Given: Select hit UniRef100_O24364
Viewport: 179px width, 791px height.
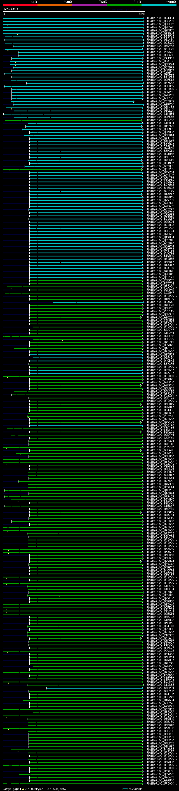Looking at the screenshot, I should 160,19.
